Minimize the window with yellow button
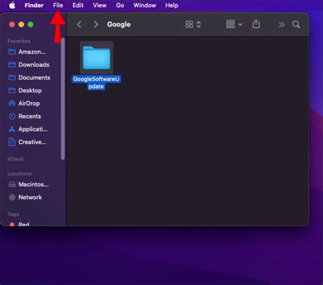The image size is (323, 285). tap(21, 24)
